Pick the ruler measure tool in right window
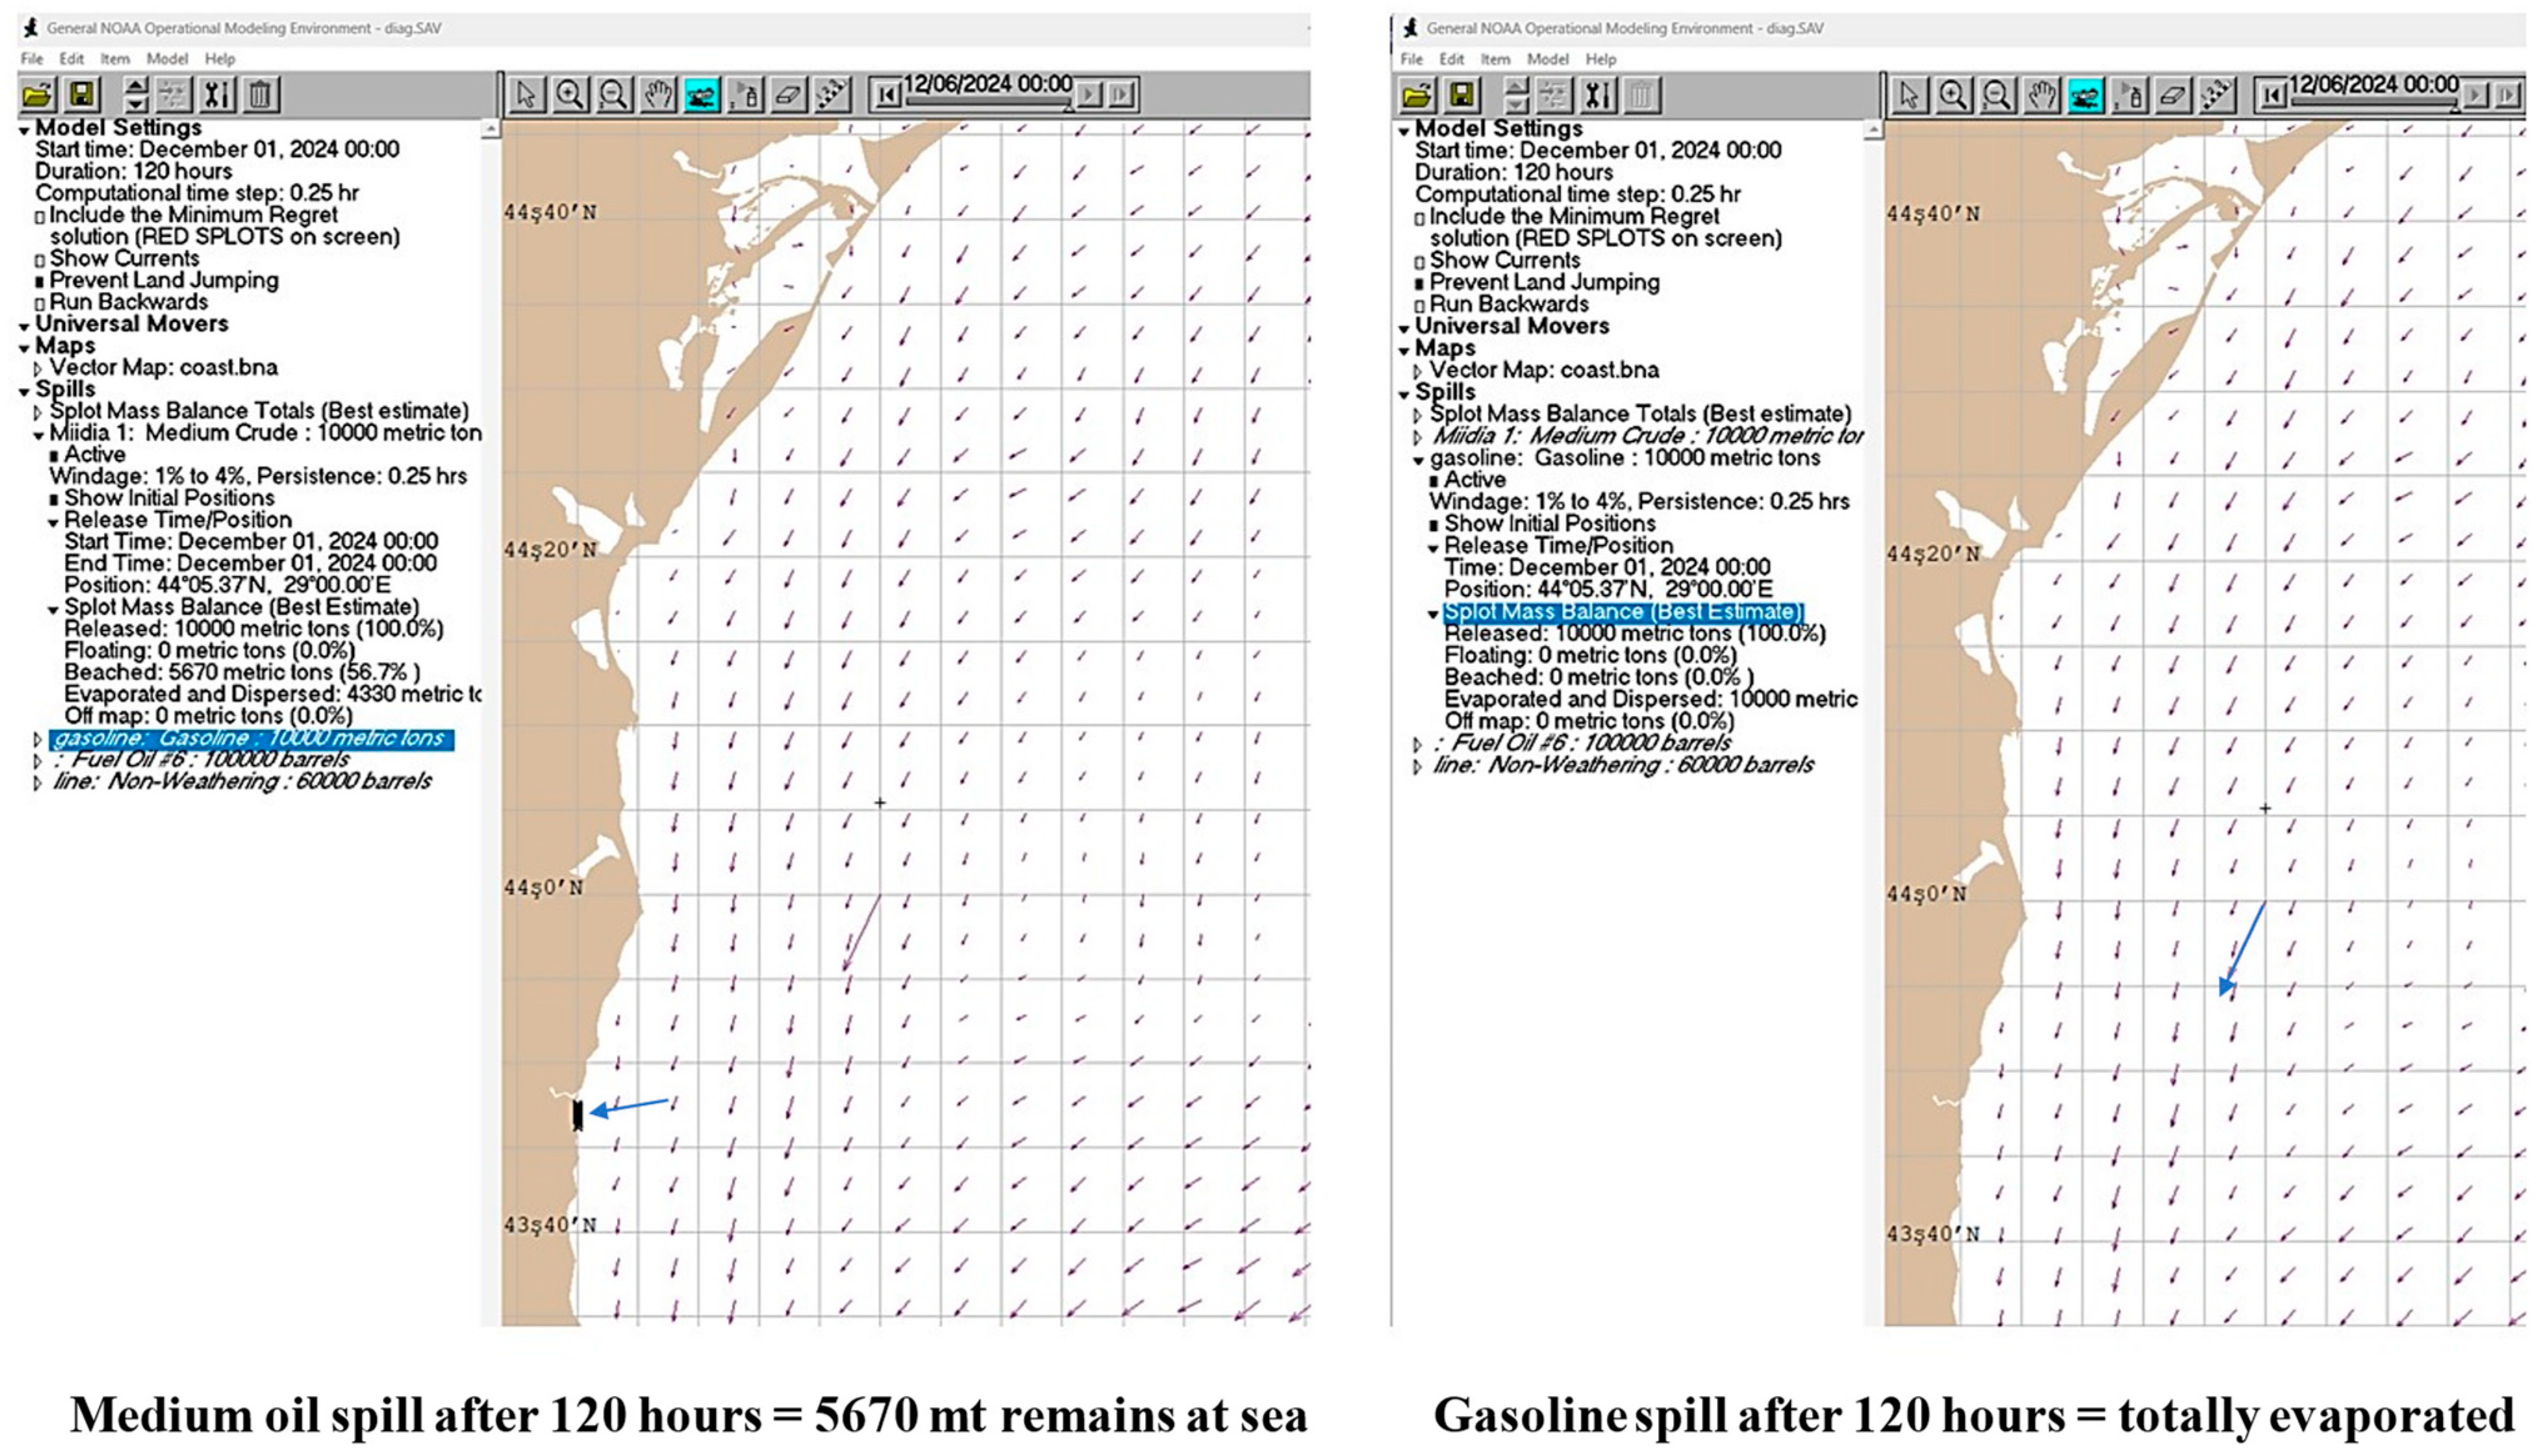Image resolution: width=2544 pixels, height=1456 pixels. tap(2217, 96)
